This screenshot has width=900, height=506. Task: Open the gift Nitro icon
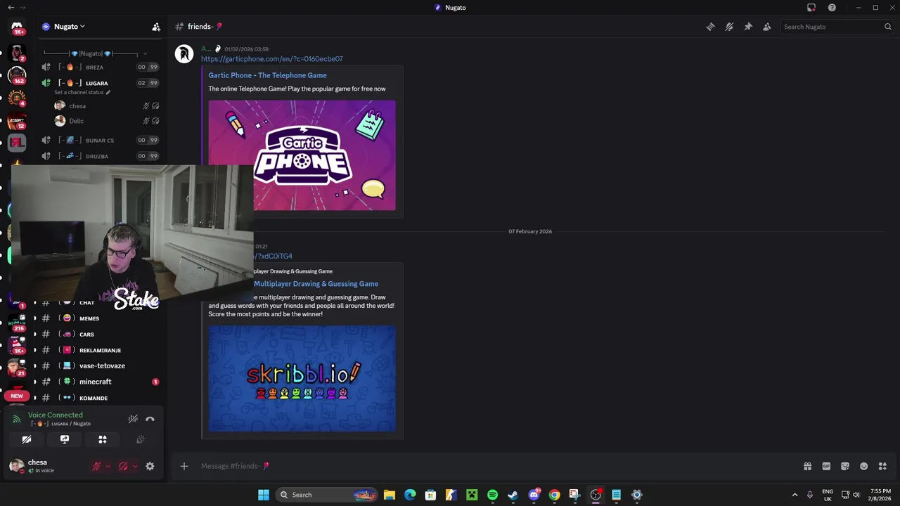807,466
